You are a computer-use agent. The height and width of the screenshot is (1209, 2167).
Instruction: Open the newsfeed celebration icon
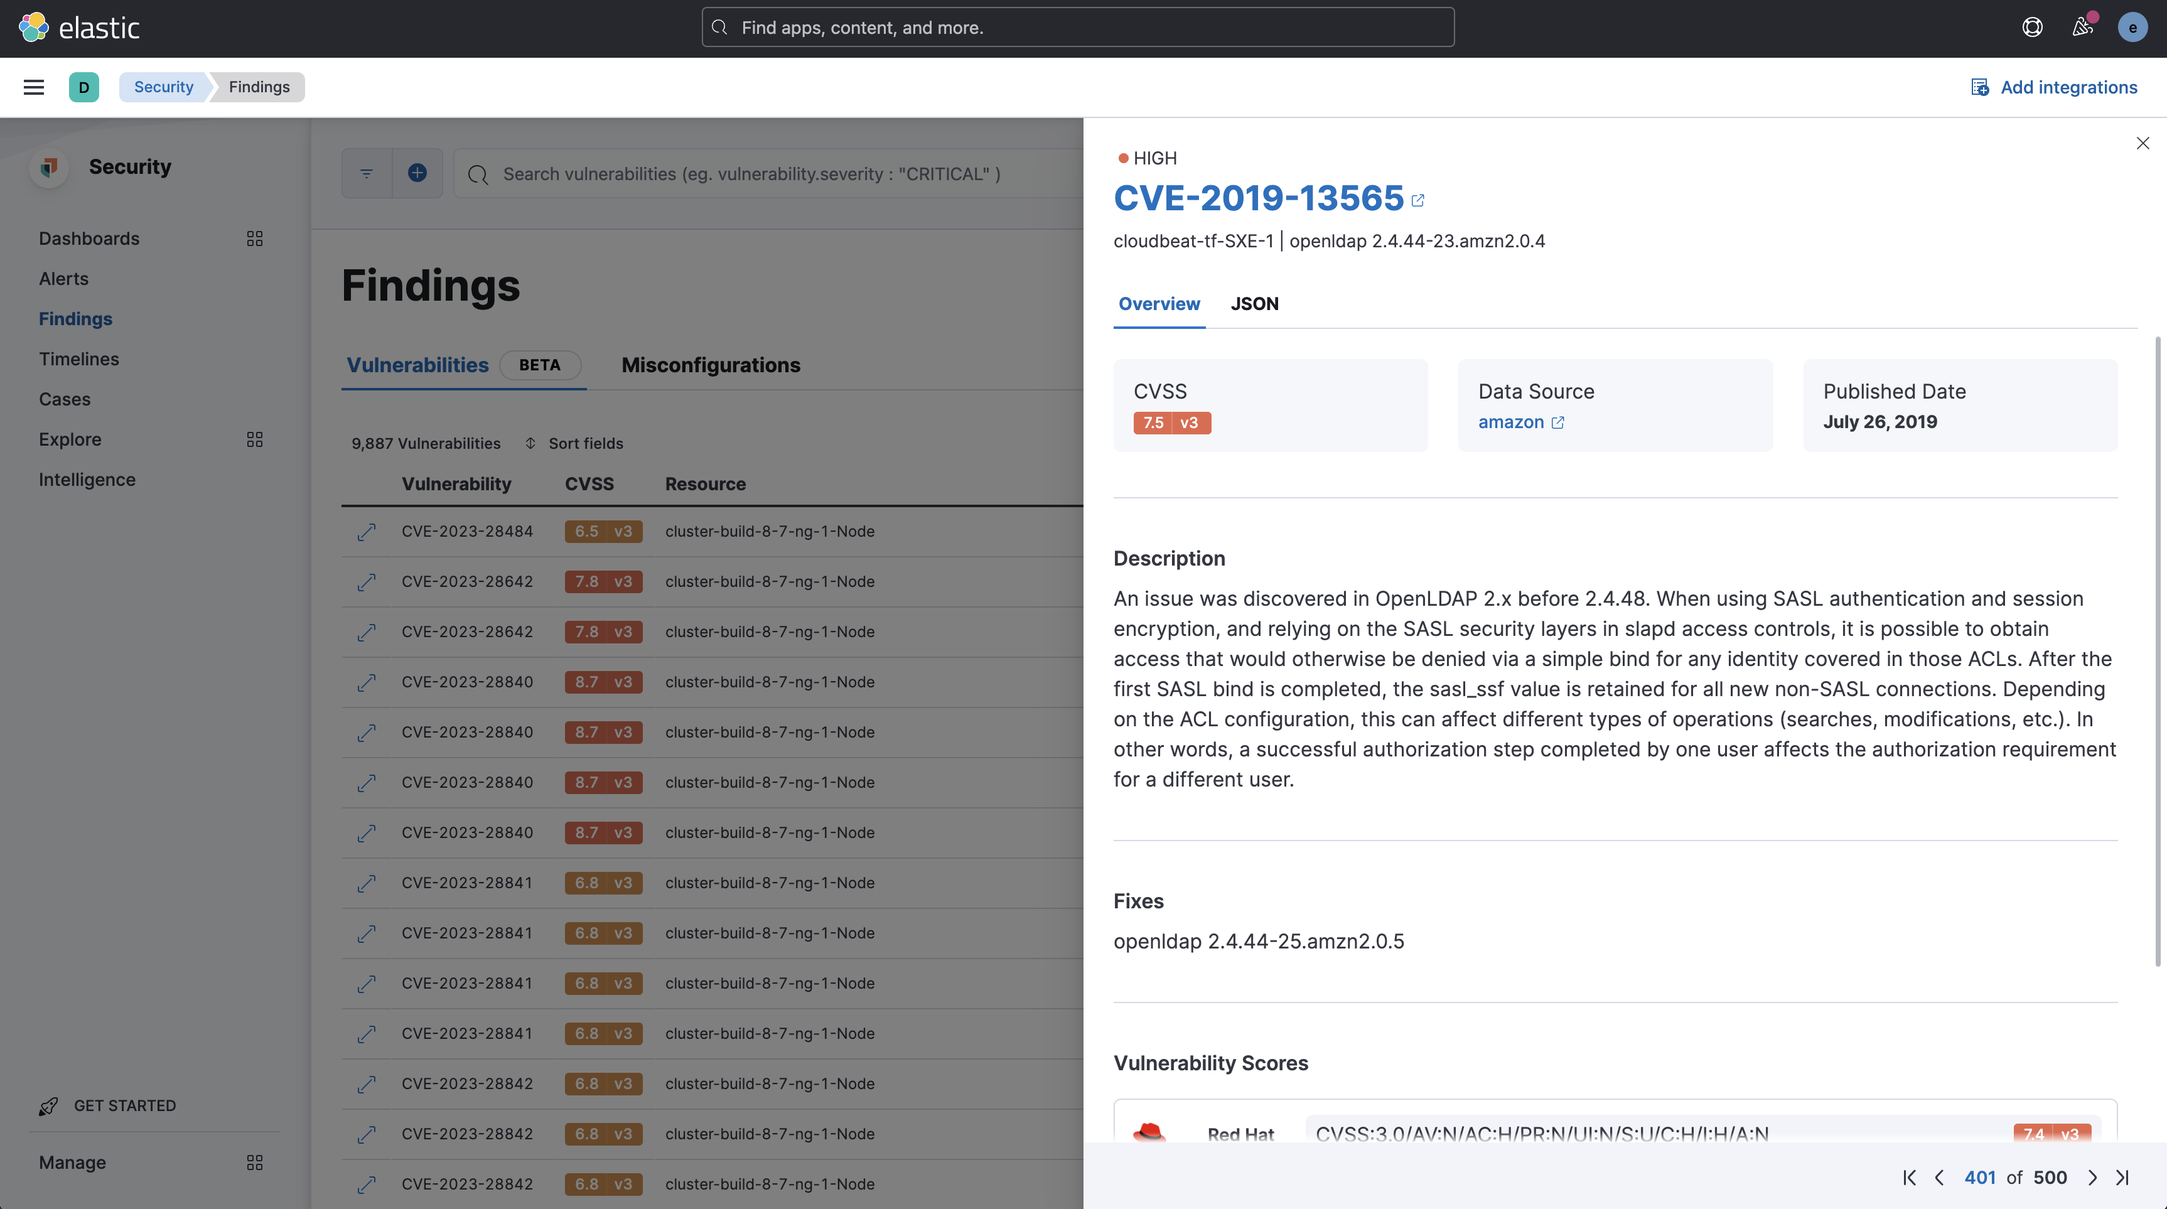(x=2082, y=28)
